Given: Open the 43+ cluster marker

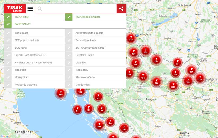Looking at the screenshot, I should tap(192, 70).
